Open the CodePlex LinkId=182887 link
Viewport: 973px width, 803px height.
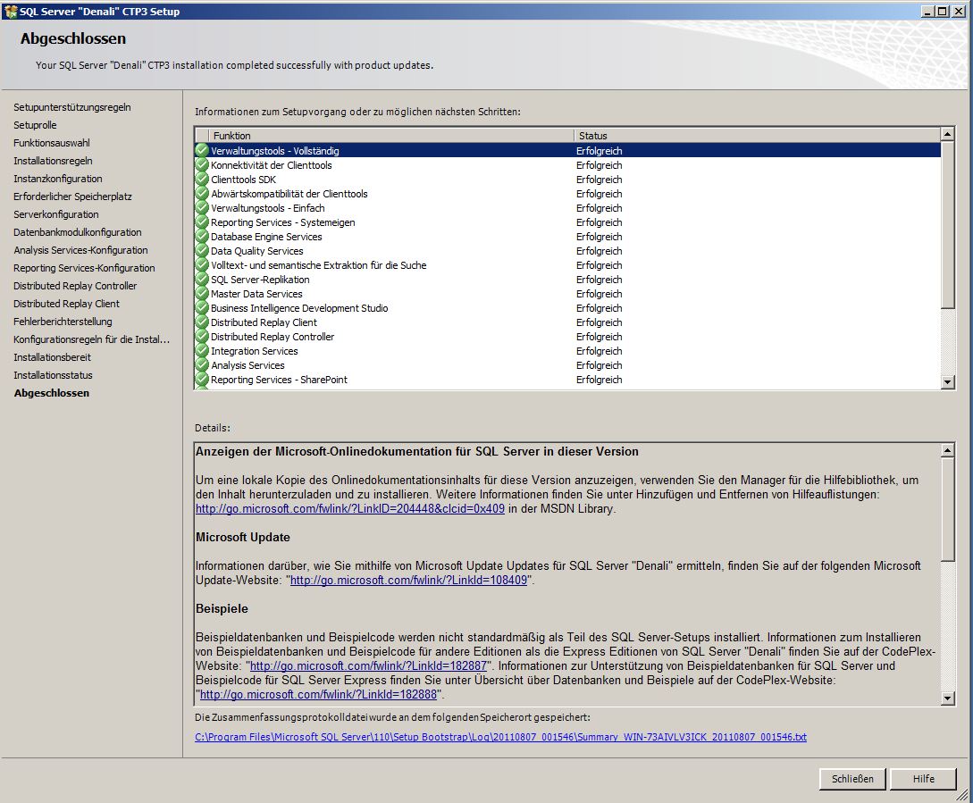[x=368, y=665]
